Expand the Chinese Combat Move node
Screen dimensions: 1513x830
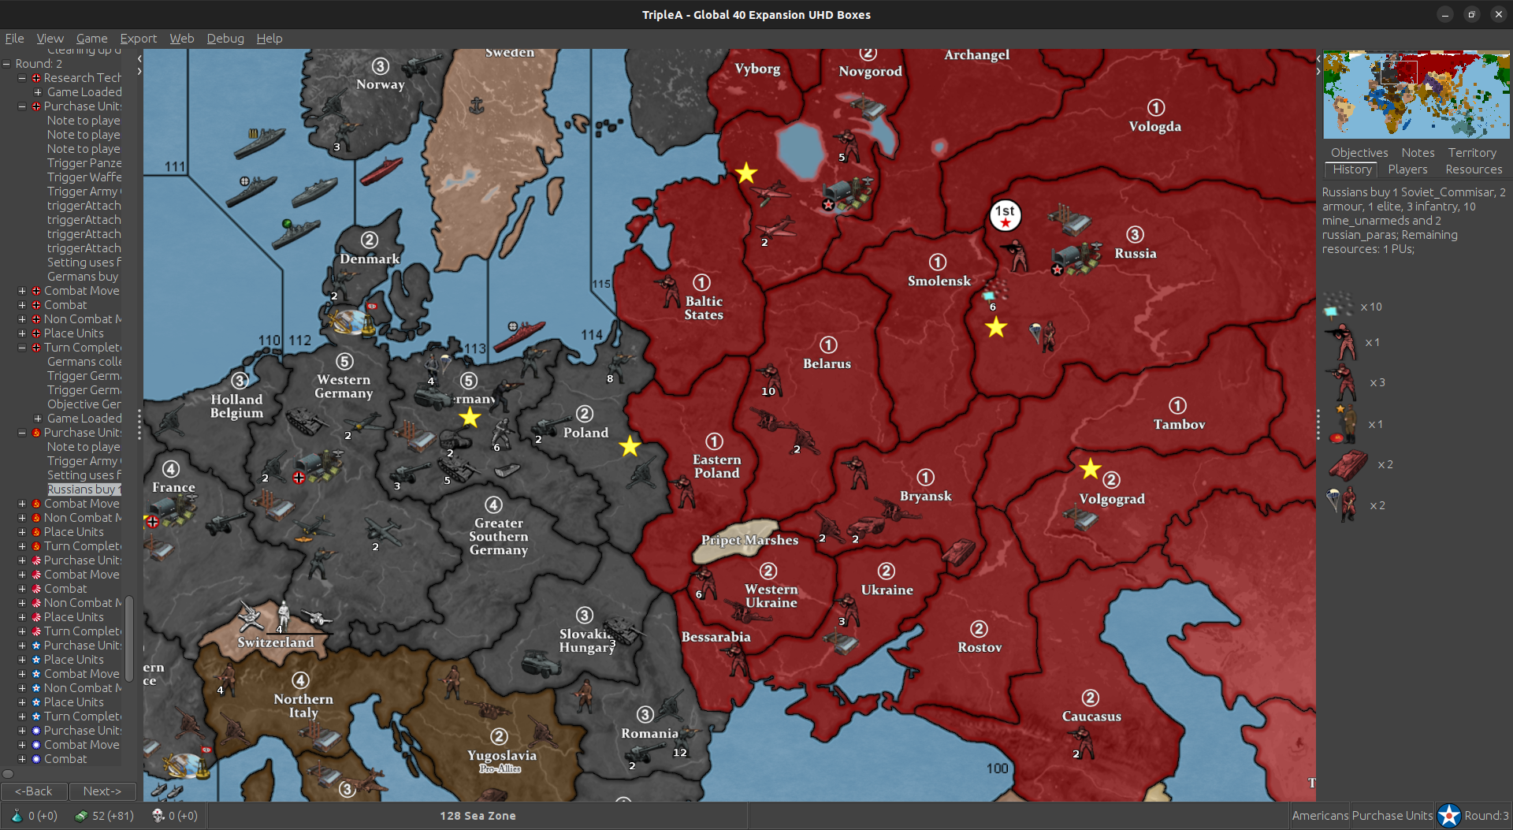click(22, 745)
